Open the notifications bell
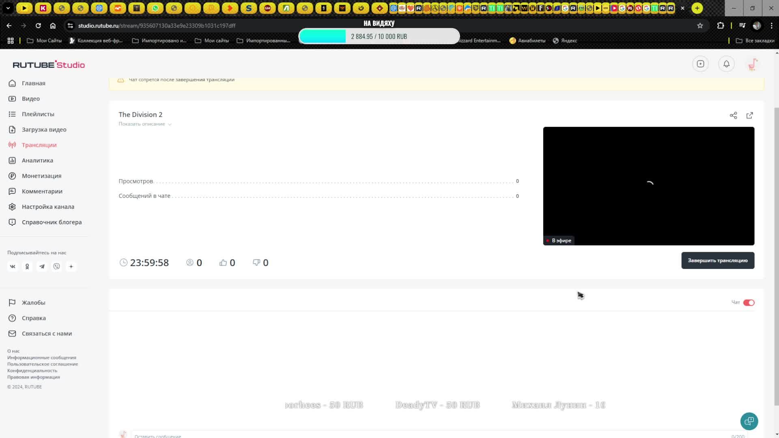 coord(726,64)
